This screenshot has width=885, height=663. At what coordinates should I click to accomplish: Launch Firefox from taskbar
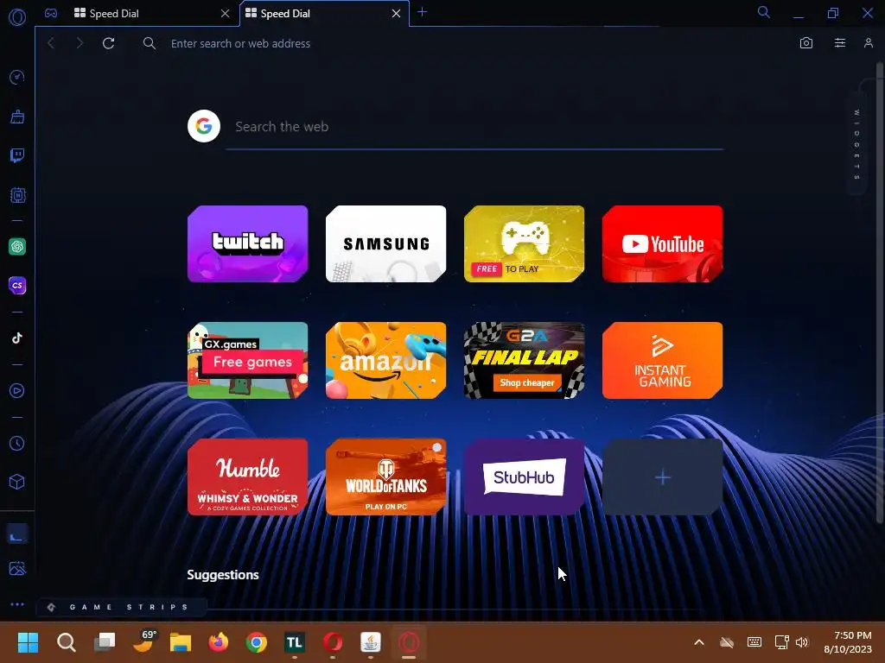pos(219,642)
